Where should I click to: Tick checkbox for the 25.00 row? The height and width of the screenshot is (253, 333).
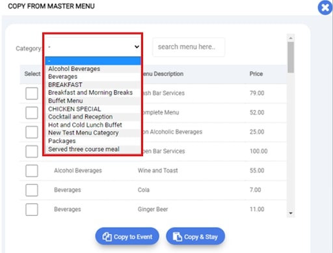pos(32,132)
